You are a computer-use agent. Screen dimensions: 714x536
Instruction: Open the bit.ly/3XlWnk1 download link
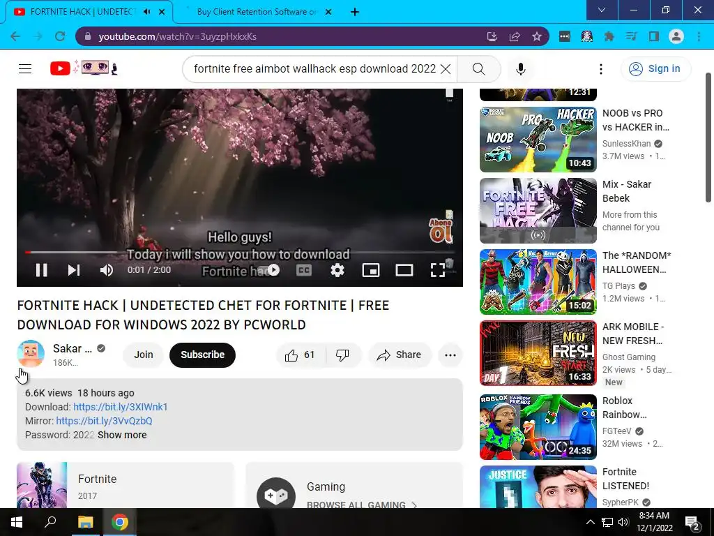pos(120,407)
